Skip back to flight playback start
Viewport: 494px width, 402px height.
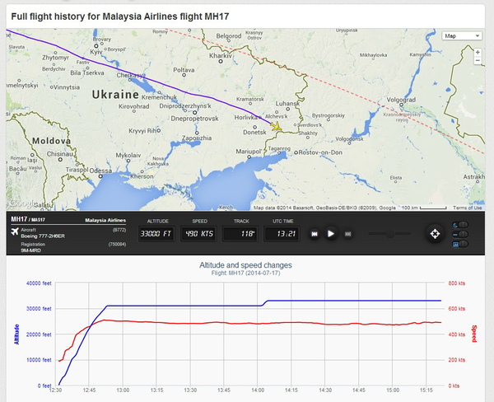(315, 234)
